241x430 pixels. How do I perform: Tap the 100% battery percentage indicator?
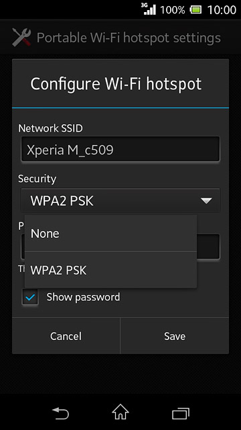tap(173, 10)
